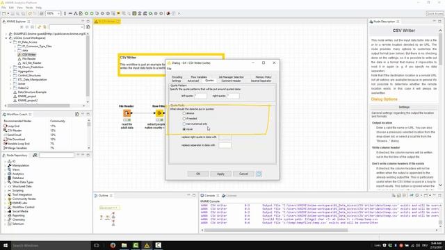Click the fuzzy search icon in Node Repository
This screenshot has height=250, width=445.
pos(35,155)
